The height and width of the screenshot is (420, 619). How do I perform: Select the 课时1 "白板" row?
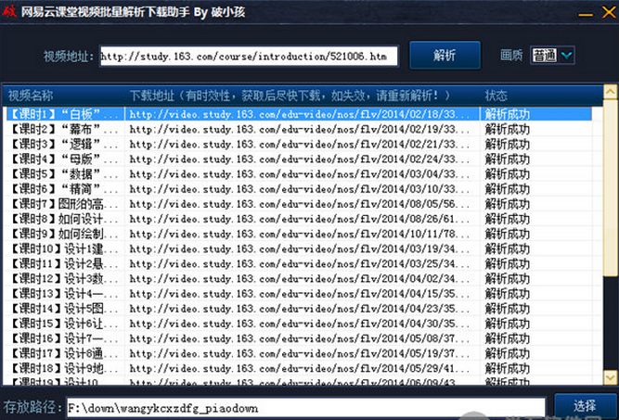[x=63, y=115]
